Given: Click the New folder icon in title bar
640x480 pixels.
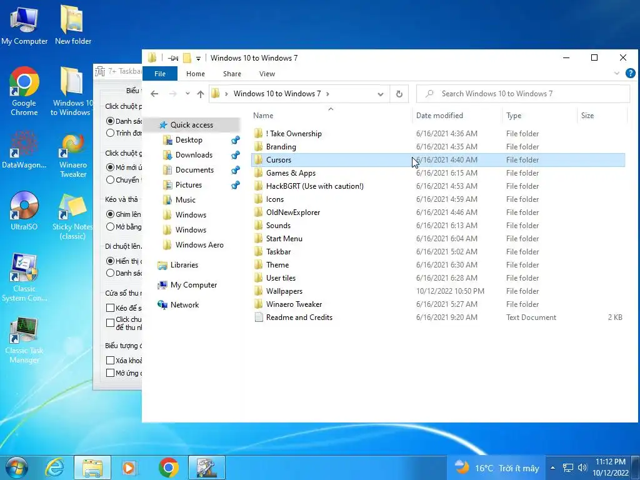Looking at the screenshot, I should click(x=187, y=58).
